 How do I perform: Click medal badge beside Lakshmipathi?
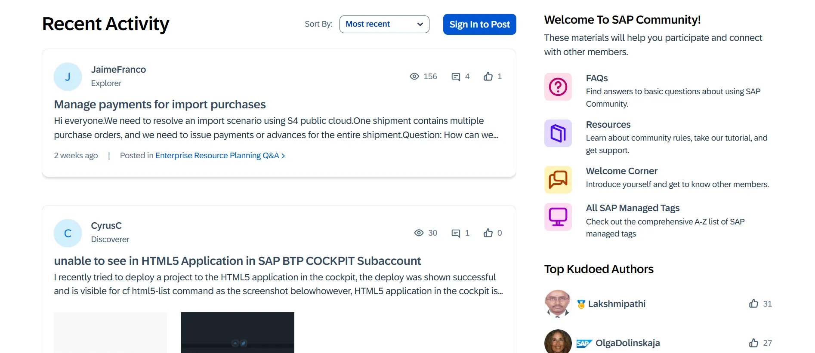coord(581,304)
